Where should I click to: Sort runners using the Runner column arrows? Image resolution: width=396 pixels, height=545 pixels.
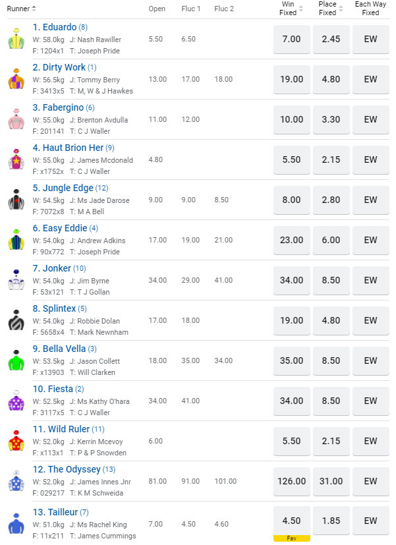point(34,9)
